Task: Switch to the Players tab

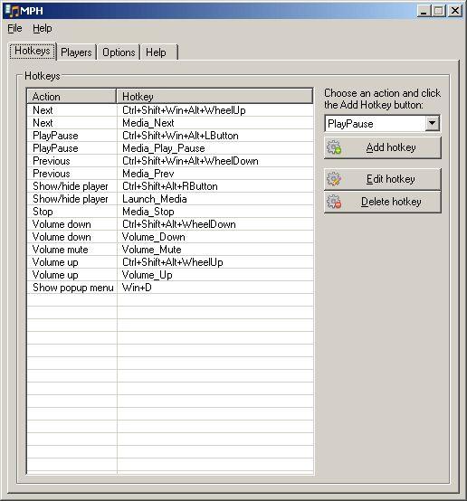Action: (x=76, y=52)
